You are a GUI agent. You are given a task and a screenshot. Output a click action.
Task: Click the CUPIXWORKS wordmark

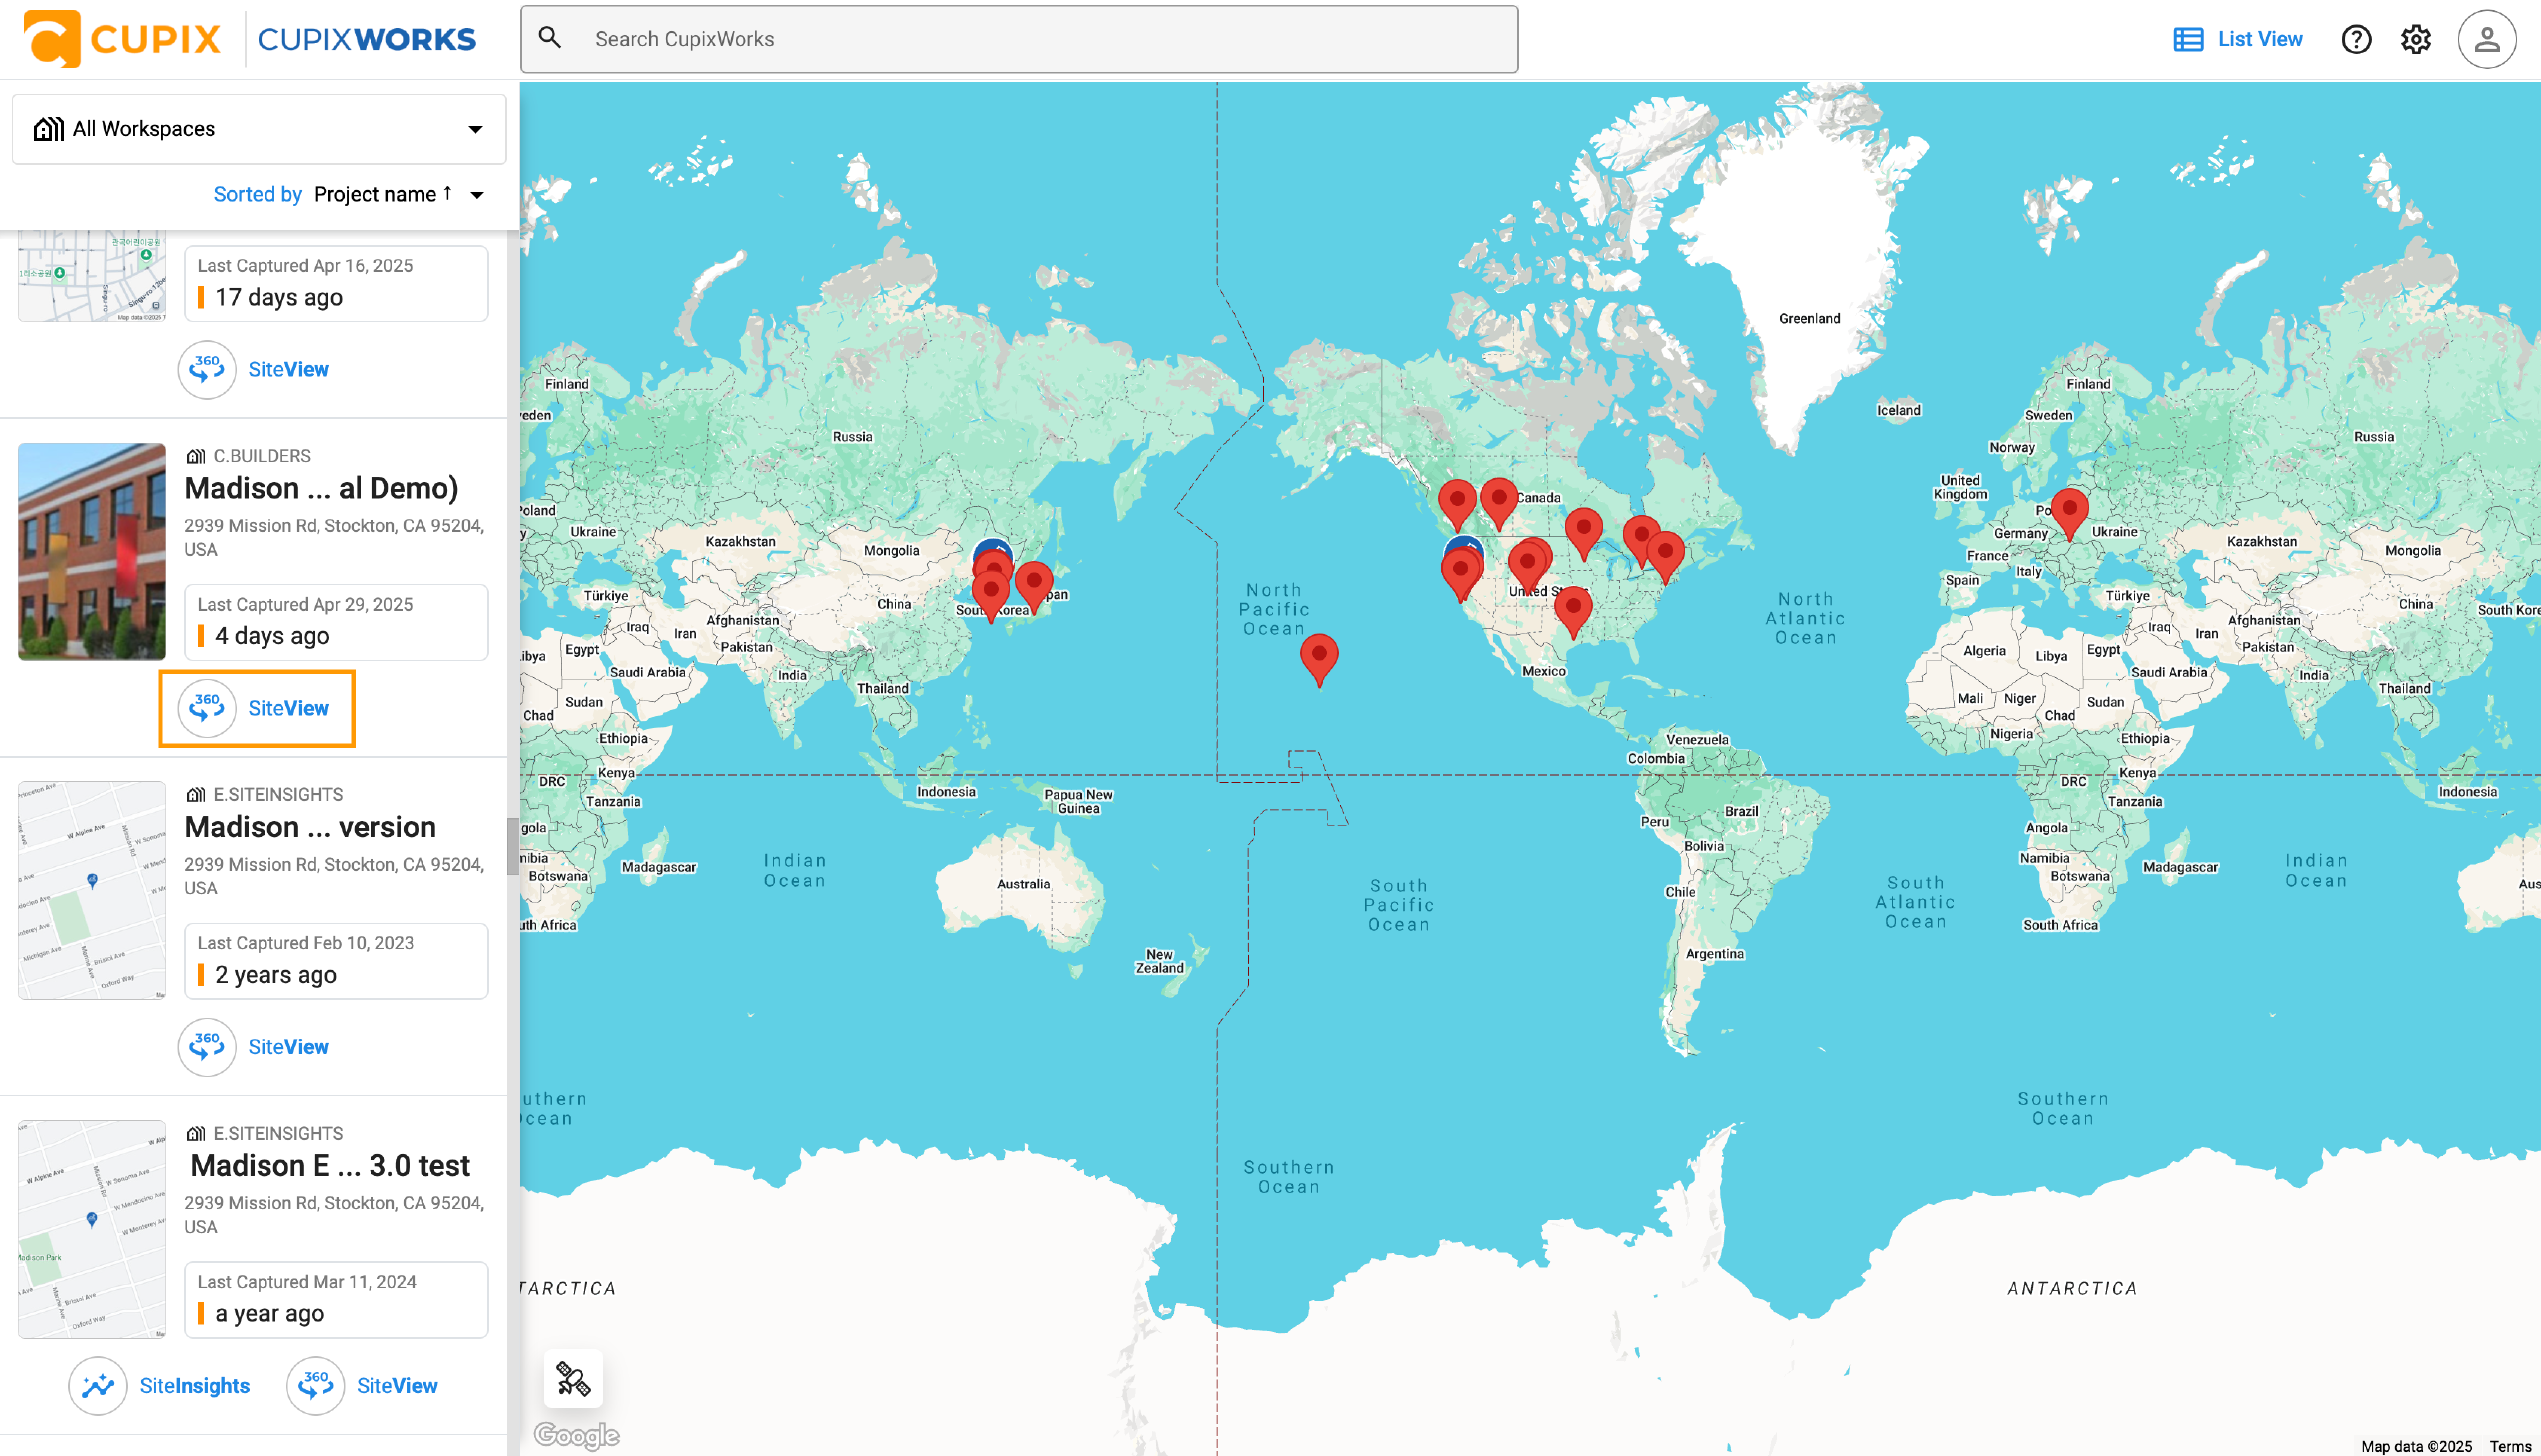coord(366,39)
